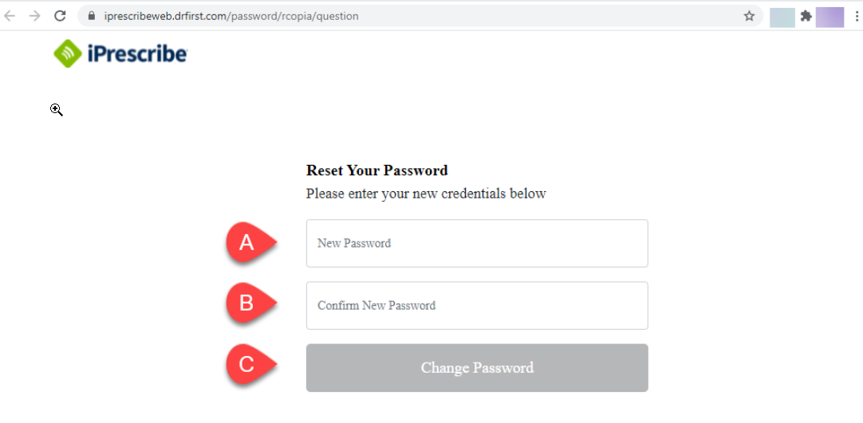View site info via the padlock icon
The width and height of the screenshot is (863, 423).
click(91, 16)
